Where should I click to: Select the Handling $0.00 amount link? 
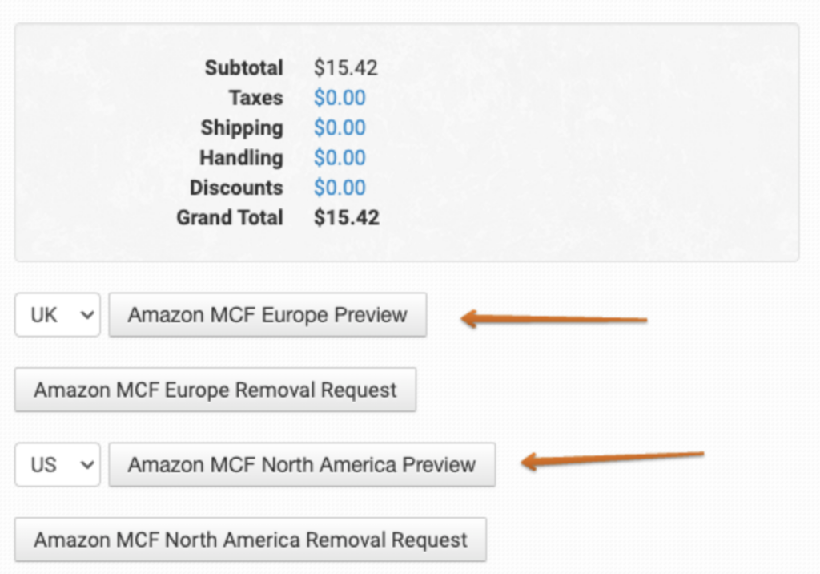[340, 158]
